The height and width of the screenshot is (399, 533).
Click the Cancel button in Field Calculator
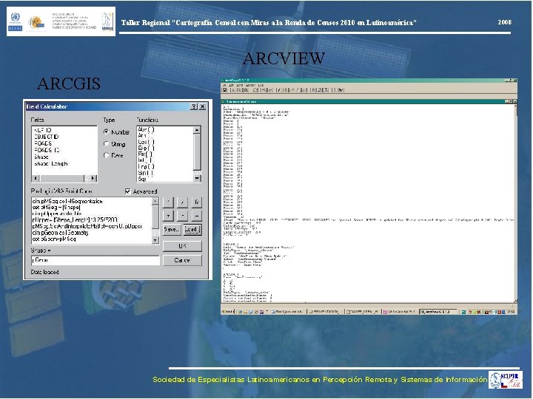pos(182,260)
